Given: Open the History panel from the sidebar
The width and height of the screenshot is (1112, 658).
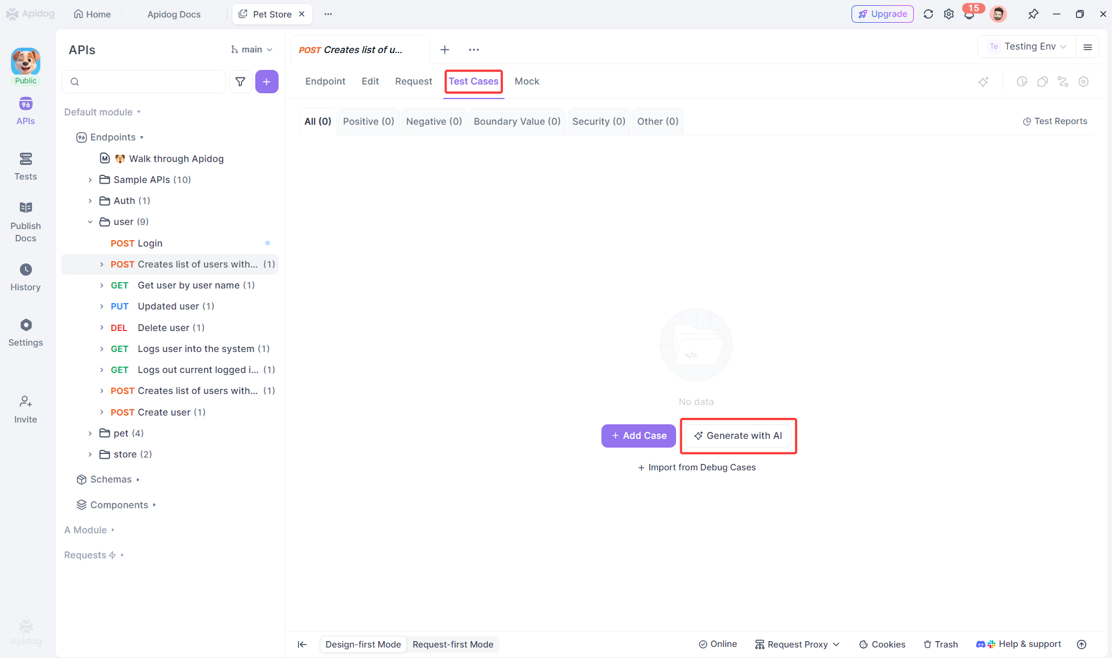Looking at the screenshot, I should pos(25,277).
